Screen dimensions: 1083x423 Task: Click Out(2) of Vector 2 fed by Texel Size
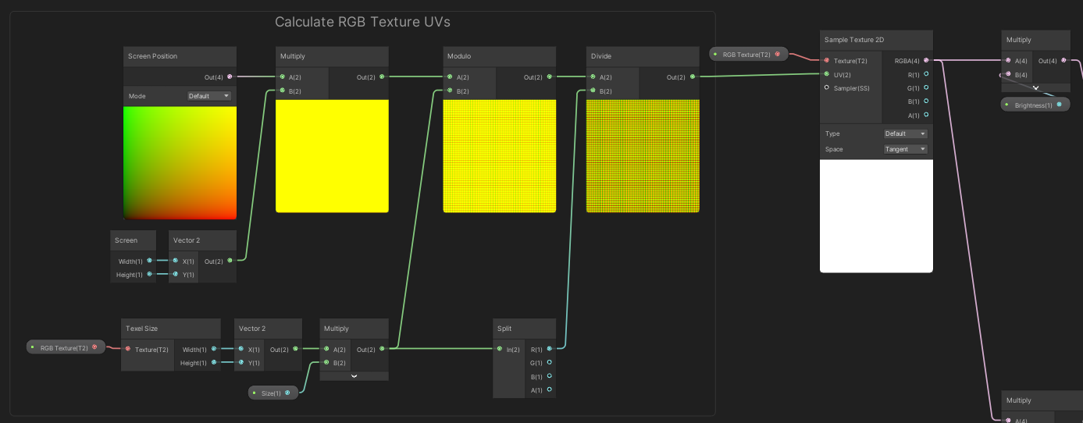pos(295,349)
